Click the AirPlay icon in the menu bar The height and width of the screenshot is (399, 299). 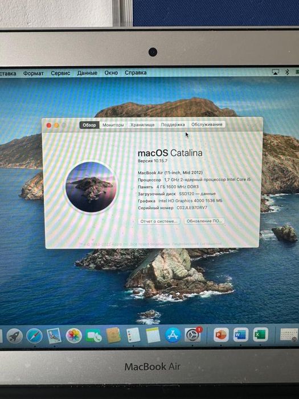coord(275,72)
